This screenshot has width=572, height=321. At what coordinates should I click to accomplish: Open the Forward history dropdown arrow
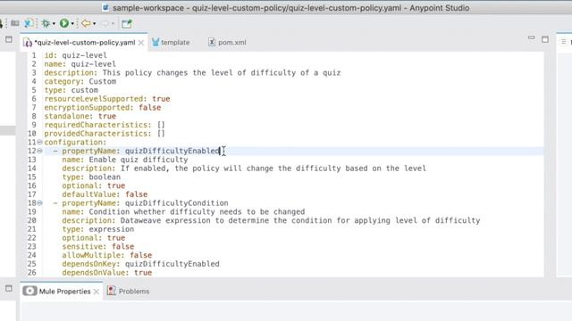pyautogui.click(x=113, y=24)
